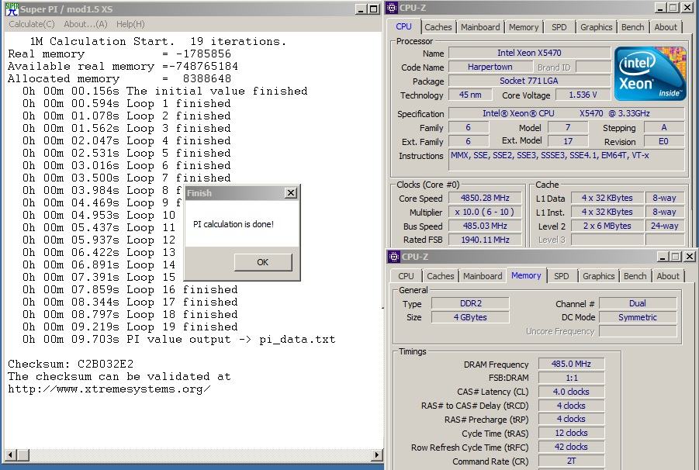Viewport: 699px width, 470px height.
Task: Select SPD tab in the lower CPU-Z window
Action: click(561, 276)
